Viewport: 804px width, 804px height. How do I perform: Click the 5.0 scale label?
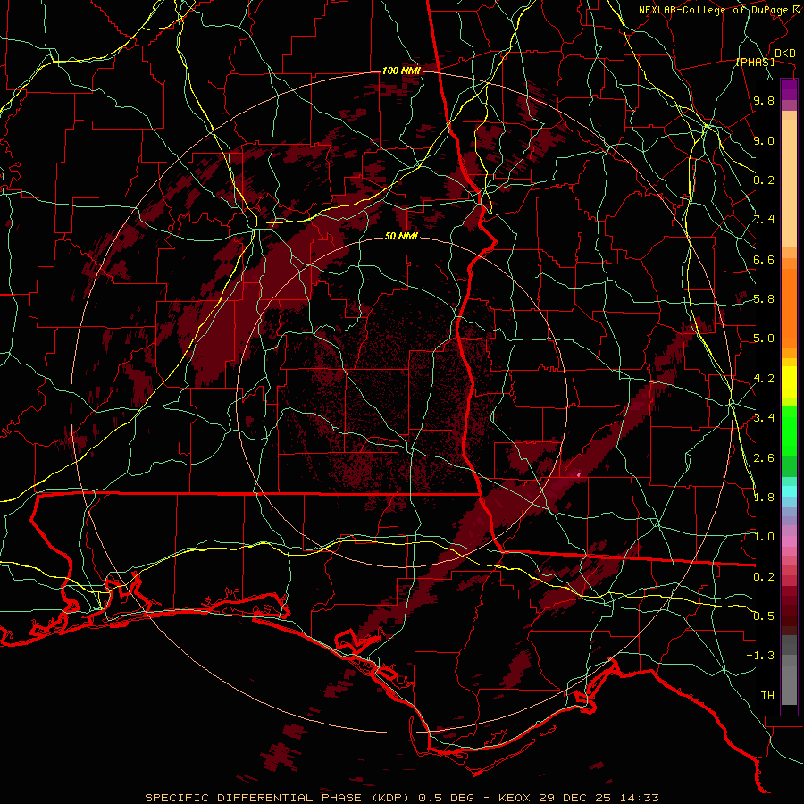pyautogui.click(x=764, y=339)
